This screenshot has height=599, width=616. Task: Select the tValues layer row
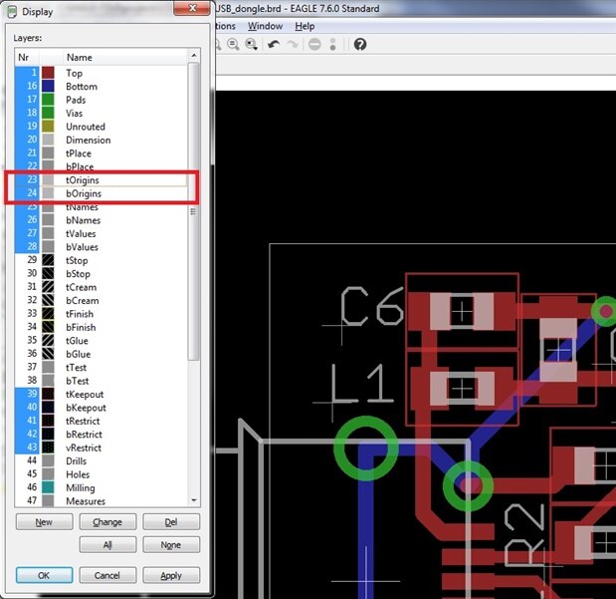(102, 233)
